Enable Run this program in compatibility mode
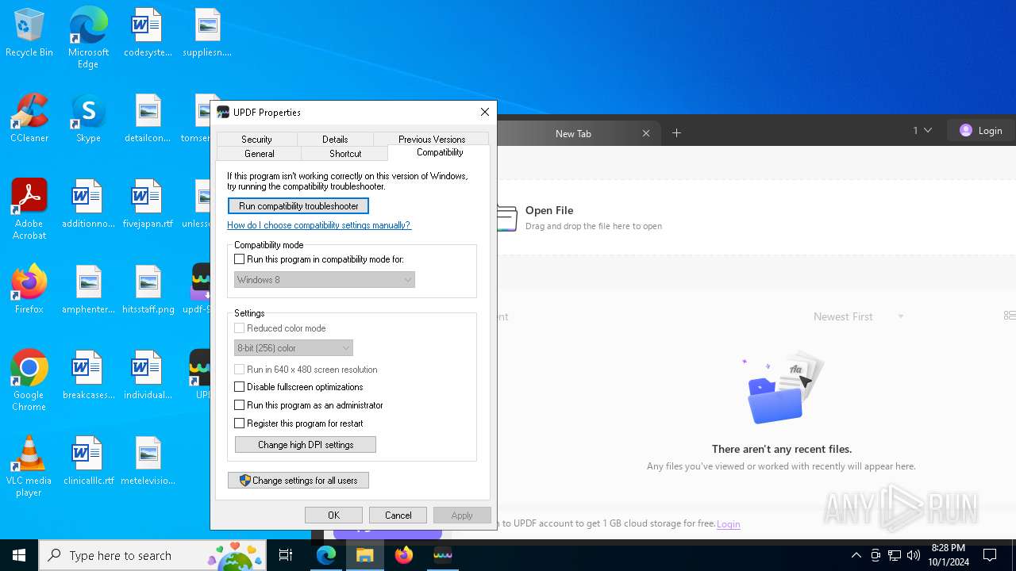Viewport: 1016px width, 571px height. tap(240, 259)
